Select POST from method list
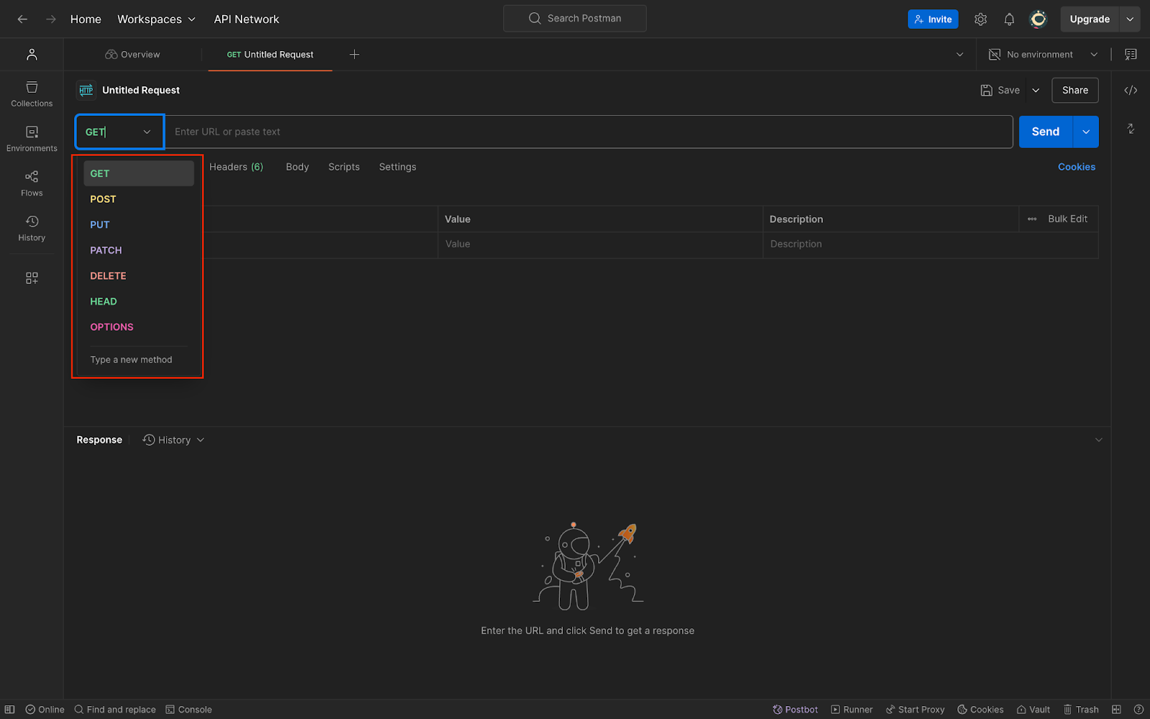This screenshot has width=1150, height=719. click(139, 199)
